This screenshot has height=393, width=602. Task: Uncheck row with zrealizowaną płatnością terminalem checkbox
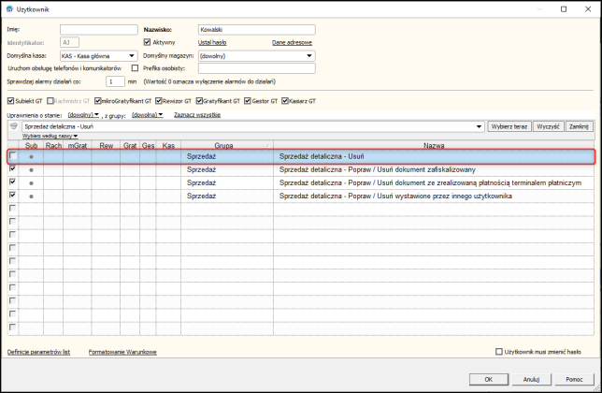tap(13, 182)
